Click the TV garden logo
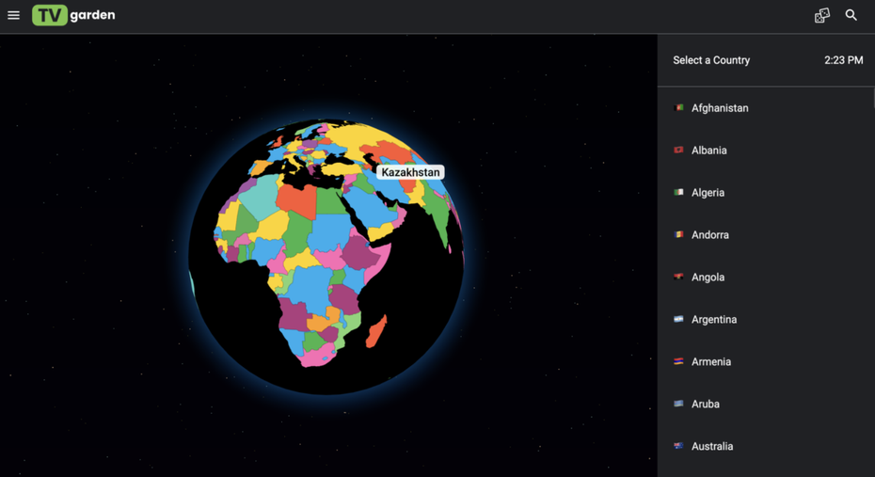 [x=73, y=15]
